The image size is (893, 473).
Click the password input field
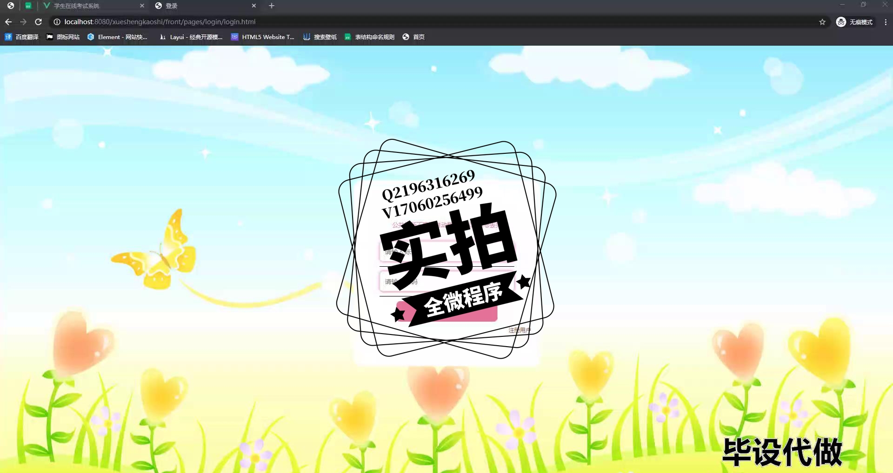(x=448, y=282)
